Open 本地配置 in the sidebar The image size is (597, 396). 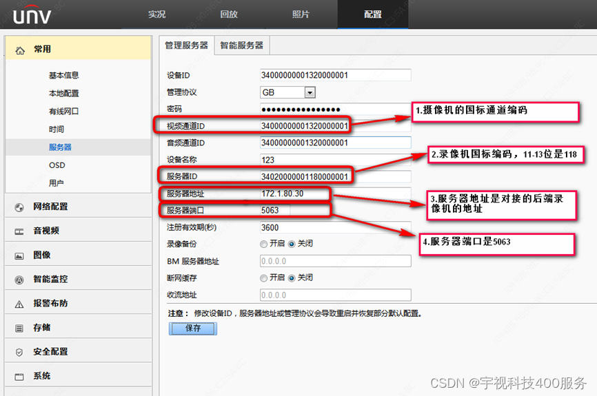64,93
